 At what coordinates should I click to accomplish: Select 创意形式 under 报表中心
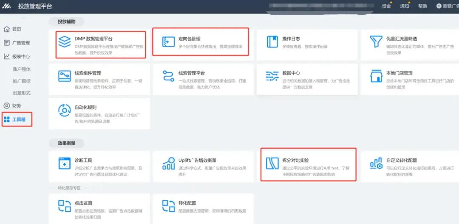(22, 93)
